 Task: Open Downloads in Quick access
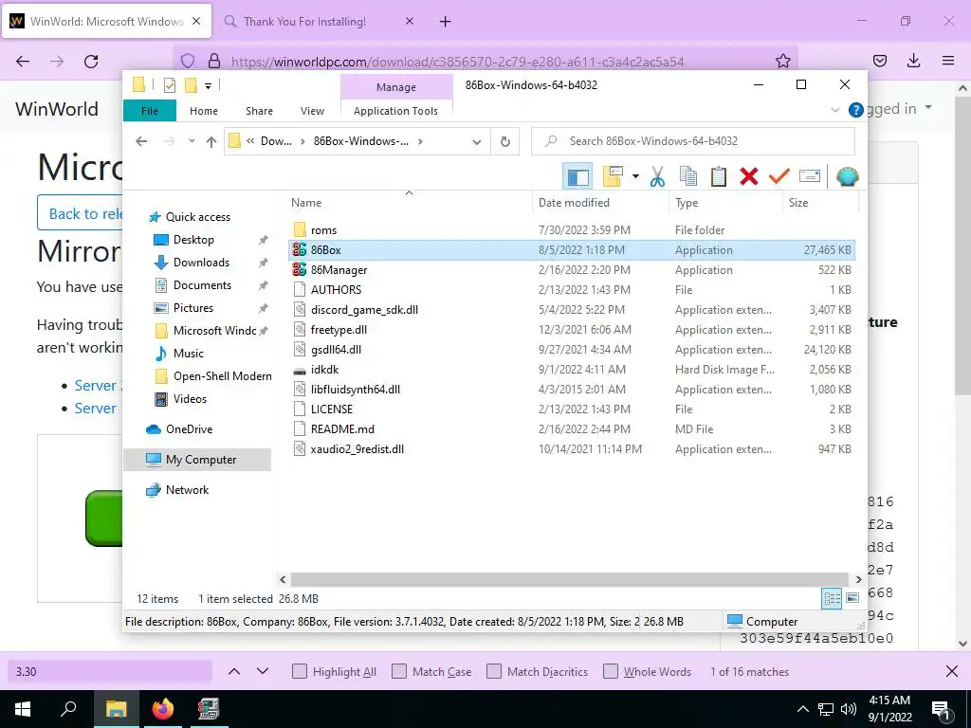click(201, 263)
